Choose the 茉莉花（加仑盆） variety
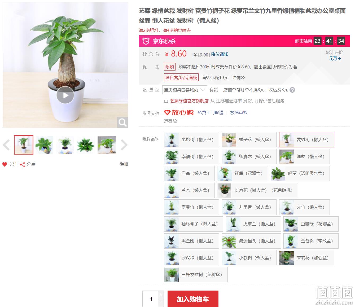Viewport: 355px width, 307px height. [x=307, y=258]
